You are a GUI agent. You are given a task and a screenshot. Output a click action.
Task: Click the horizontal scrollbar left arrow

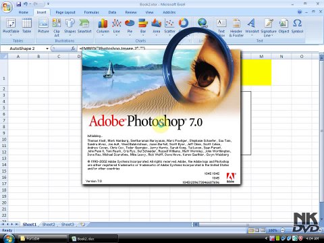click(x=196, y=224)
